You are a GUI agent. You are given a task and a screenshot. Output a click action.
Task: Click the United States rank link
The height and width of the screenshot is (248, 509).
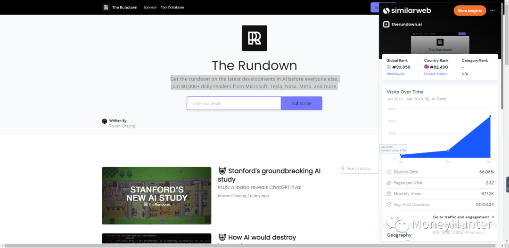435,74
